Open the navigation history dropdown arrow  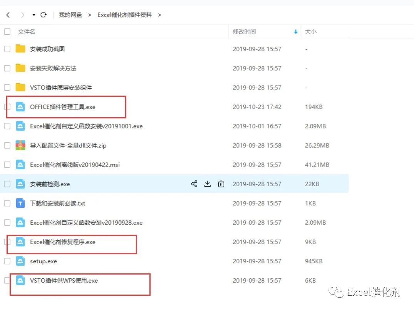34,15
